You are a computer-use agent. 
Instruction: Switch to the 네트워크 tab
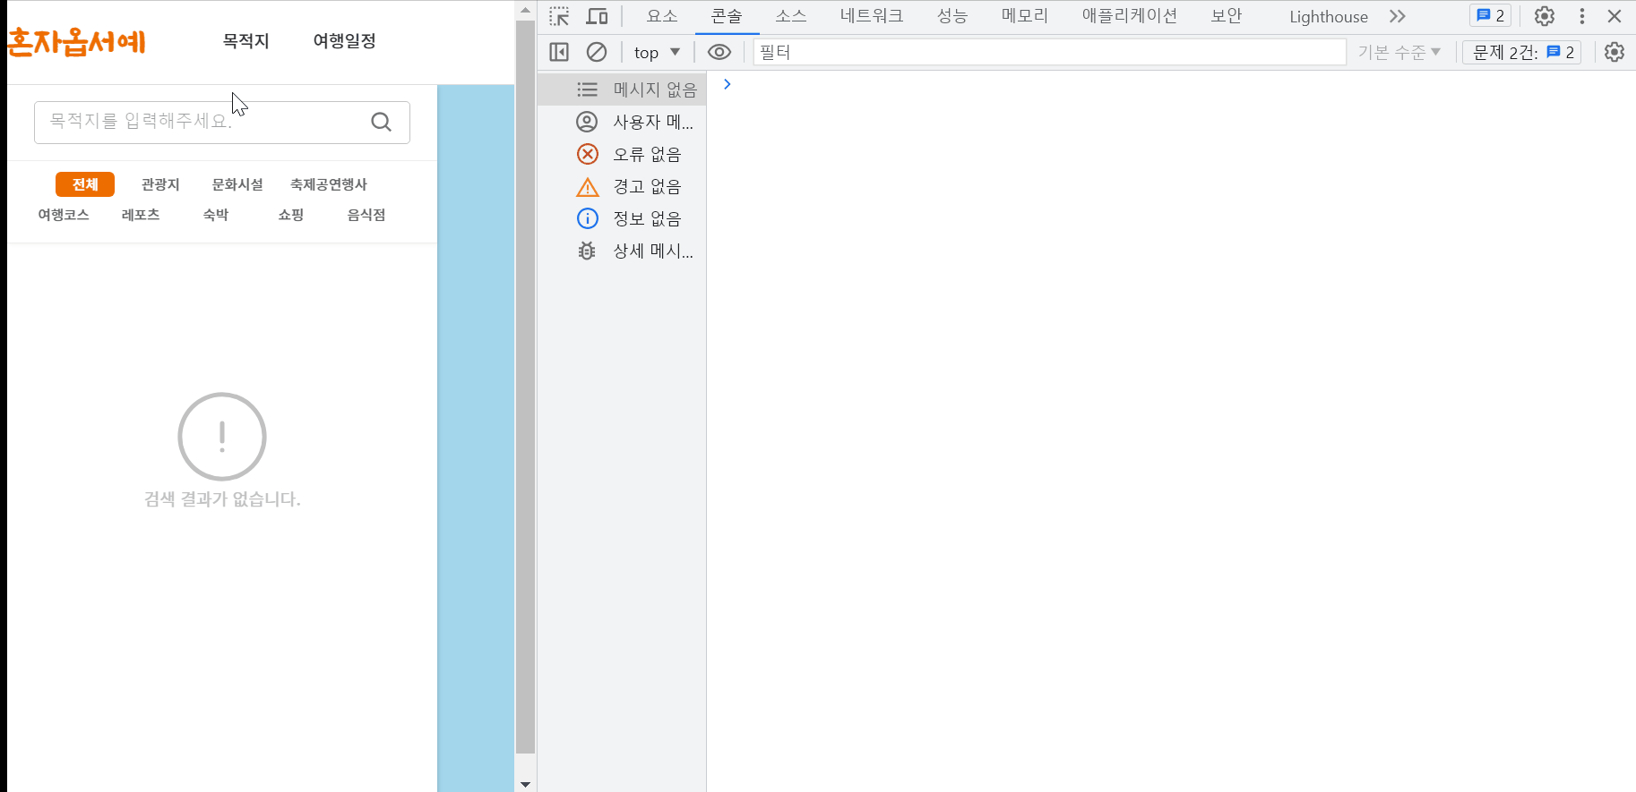(872, 16)
